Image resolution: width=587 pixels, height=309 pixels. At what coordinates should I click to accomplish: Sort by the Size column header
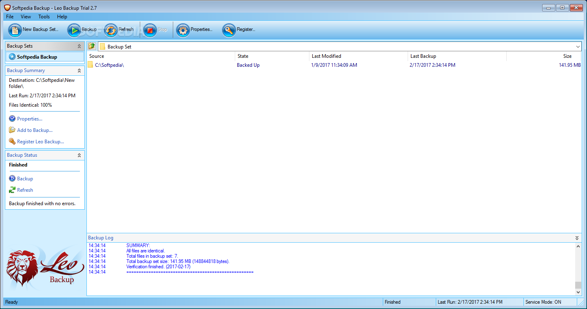pos(544,56)
